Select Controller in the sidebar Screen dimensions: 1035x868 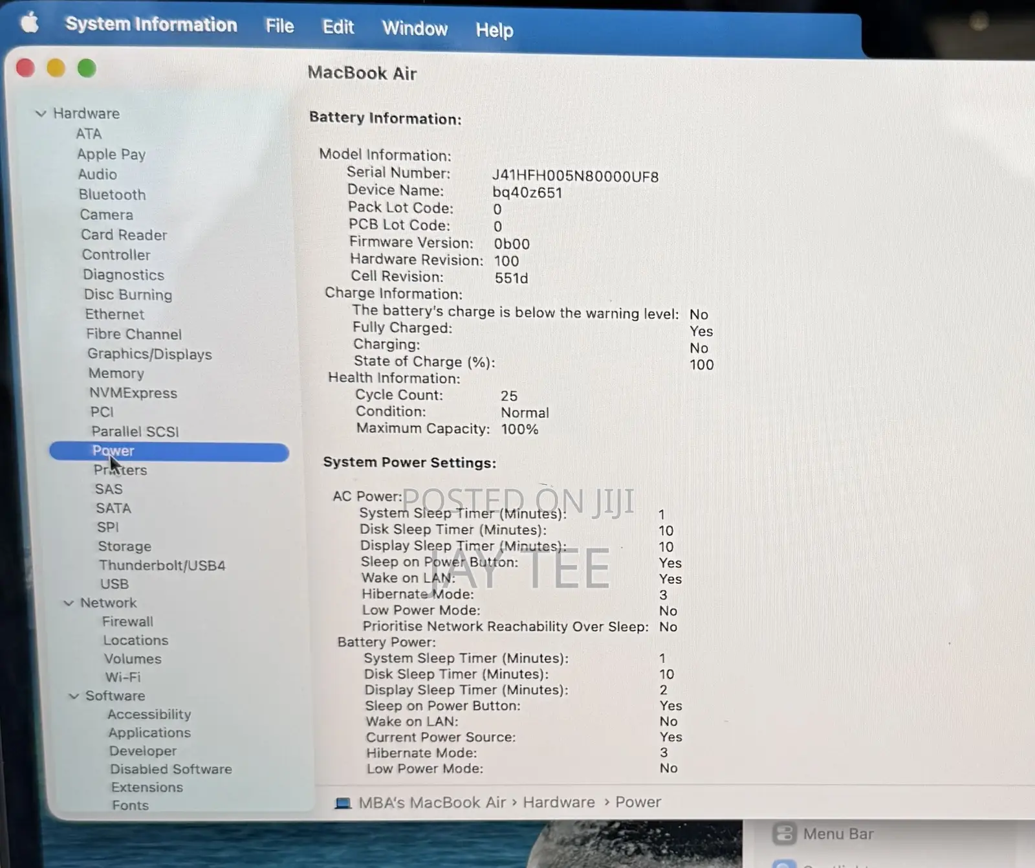coord(116,254)
